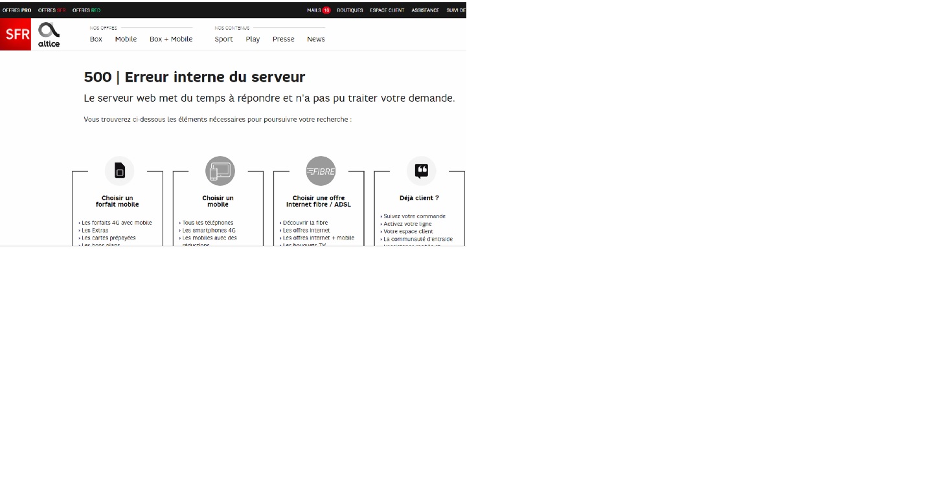Open the Presse section
The image size is (932, 496).
(283, 39)
